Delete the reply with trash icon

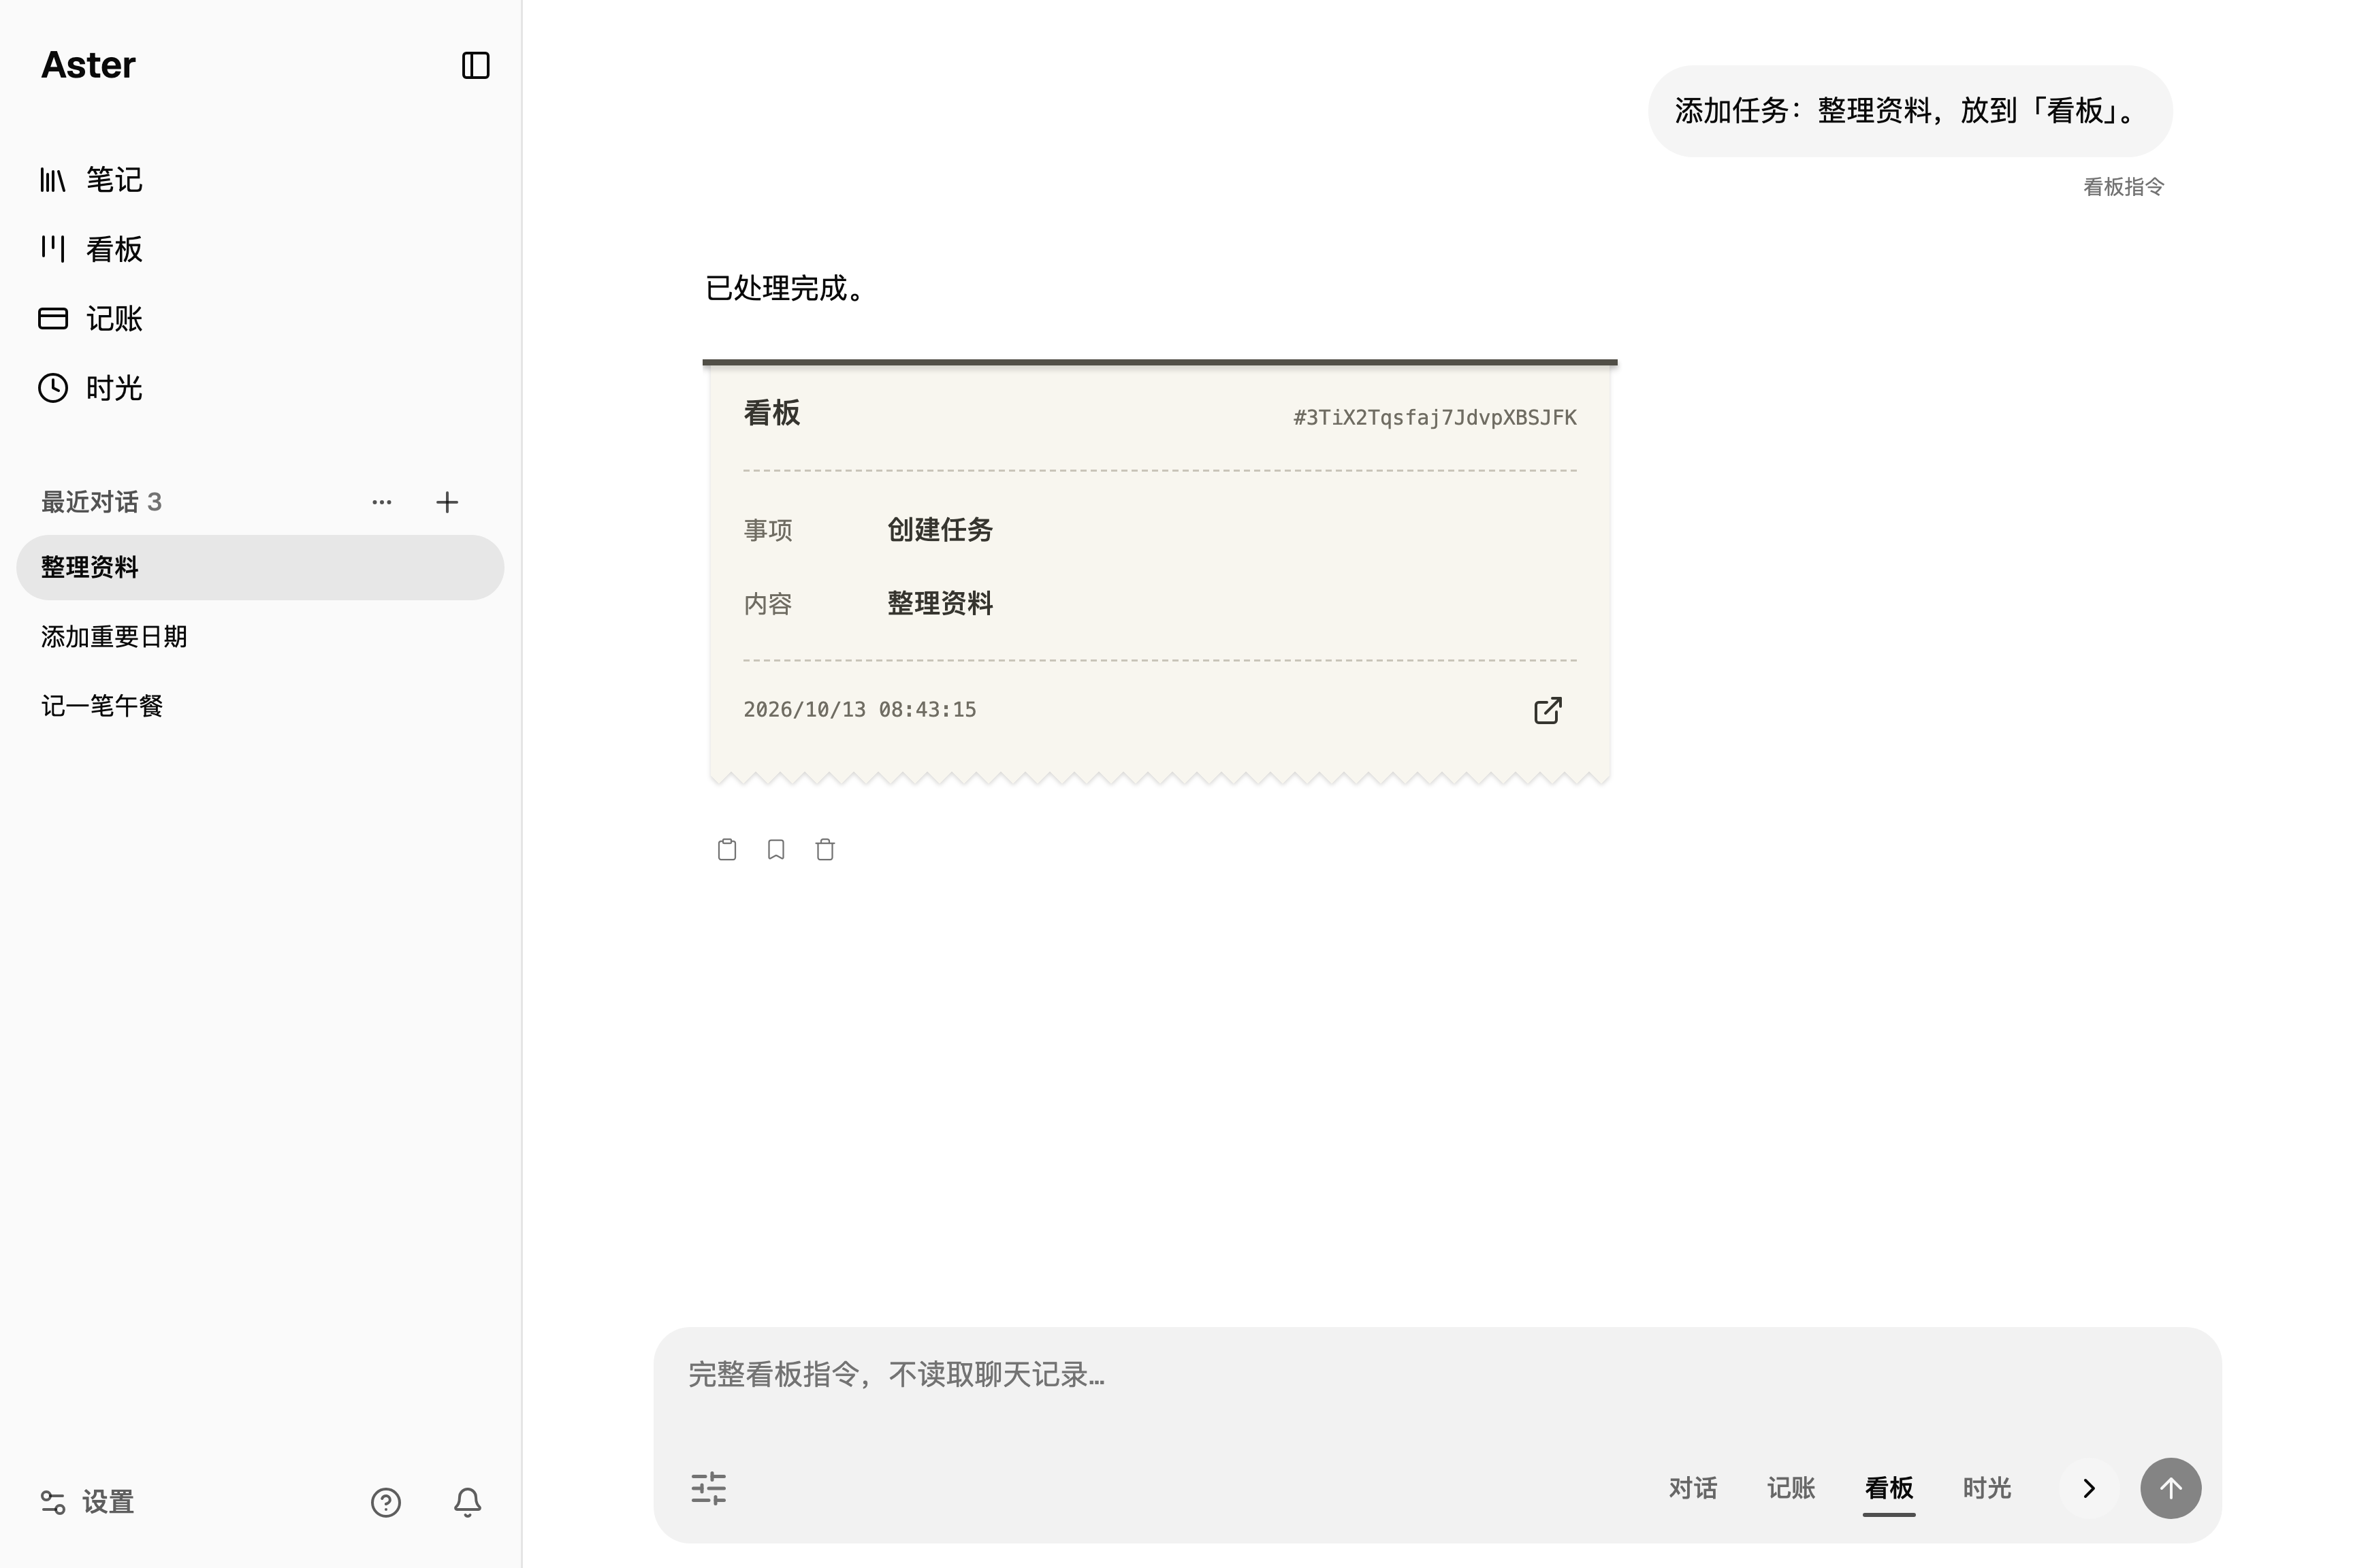(x=825, y=850)
